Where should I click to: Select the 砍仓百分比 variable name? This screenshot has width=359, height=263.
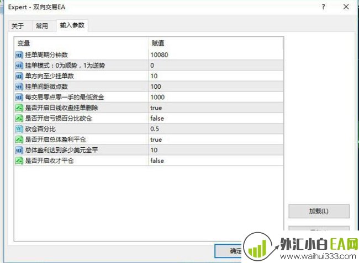[x=40, y=129]
